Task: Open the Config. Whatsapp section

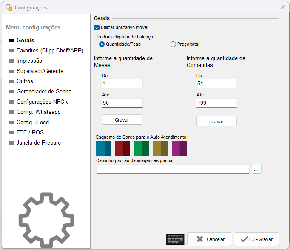Action: pyautogui.click(x=38, y=112)
